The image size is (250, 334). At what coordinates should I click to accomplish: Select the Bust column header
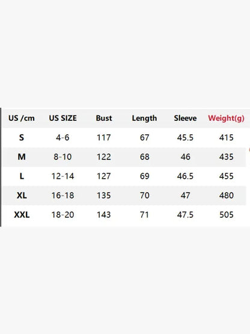pyautogui.click(x=104, y=118)
